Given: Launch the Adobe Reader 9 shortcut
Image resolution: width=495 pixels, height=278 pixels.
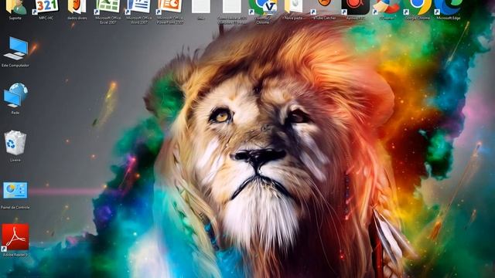Looking at the screenshot, I should click(x=15, y=240).
